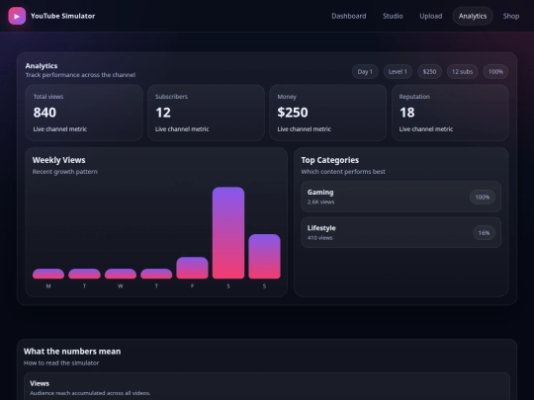Click the 12 subs status pill
This screenshot has height=400, width=534.
[462, 72]
